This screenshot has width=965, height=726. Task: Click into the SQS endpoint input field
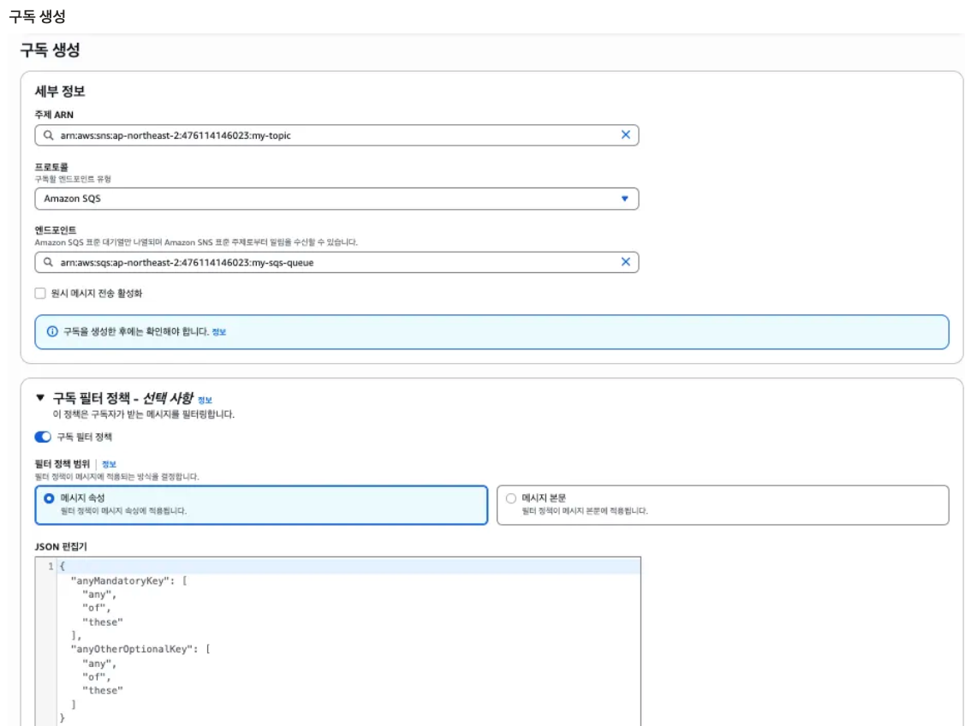point(337,262)
